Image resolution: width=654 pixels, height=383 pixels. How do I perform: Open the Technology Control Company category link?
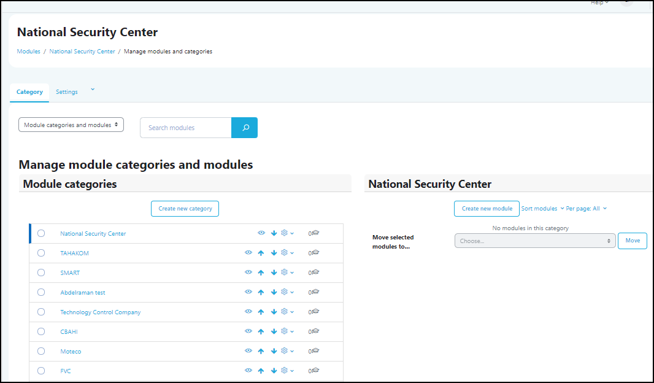[100, 312]
